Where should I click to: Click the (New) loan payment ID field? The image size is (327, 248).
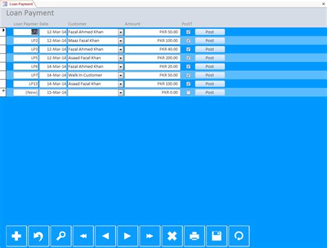(x=26, y=92)
